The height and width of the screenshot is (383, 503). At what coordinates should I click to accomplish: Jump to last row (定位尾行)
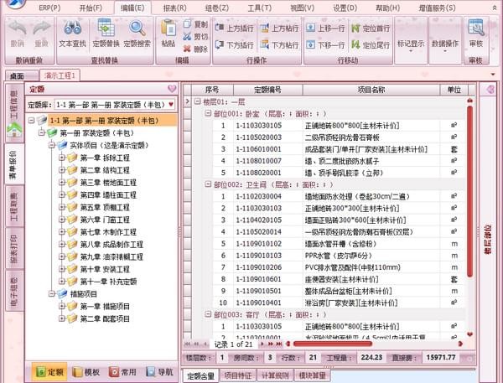(371, 45)
